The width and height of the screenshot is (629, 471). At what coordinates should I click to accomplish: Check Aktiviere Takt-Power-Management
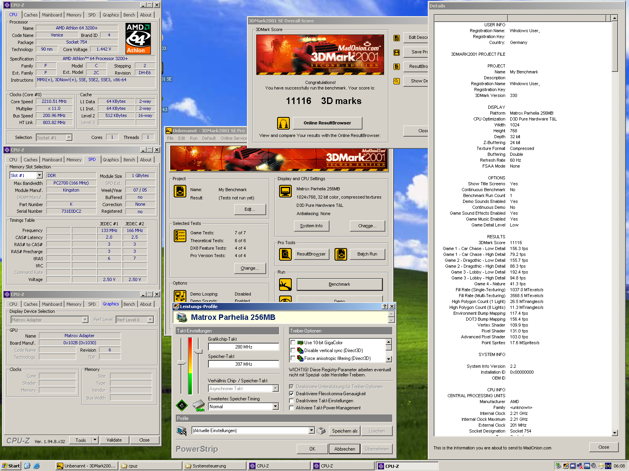point(291,408)
